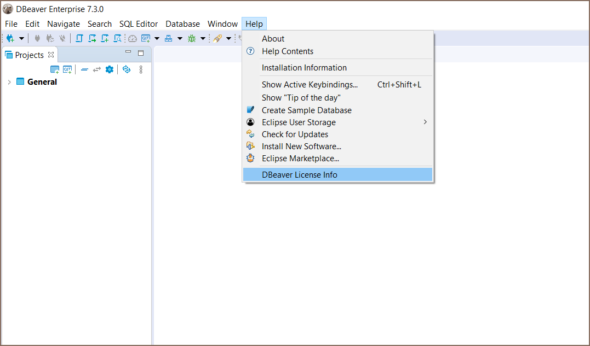Open the Window menu
The width and height of the screenshot is (590, 346).
pyautogui.click(x=222, y=24)
